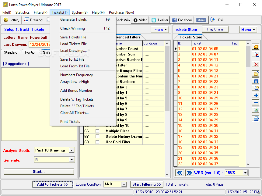Viewport: 262px width, 196px height.
Task: Go to previous page with double-left arrows
Action: pyautogui.click(x=180, y=173)
